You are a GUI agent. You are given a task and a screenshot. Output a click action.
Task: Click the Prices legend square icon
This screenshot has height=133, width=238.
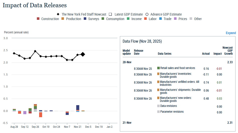176,19
